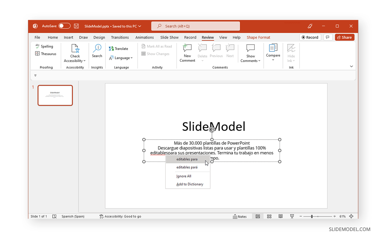Select Add to Dictionary

coord(189,184)
